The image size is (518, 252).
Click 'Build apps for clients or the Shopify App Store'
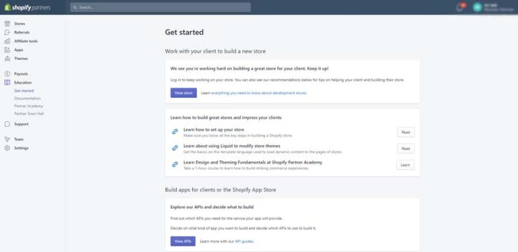(221, 190)
